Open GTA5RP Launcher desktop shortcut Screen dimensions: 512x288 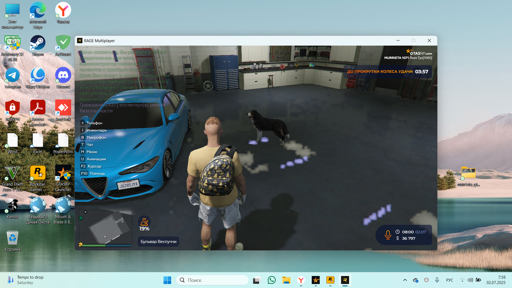pyautogui.click(x=63, y=178)
